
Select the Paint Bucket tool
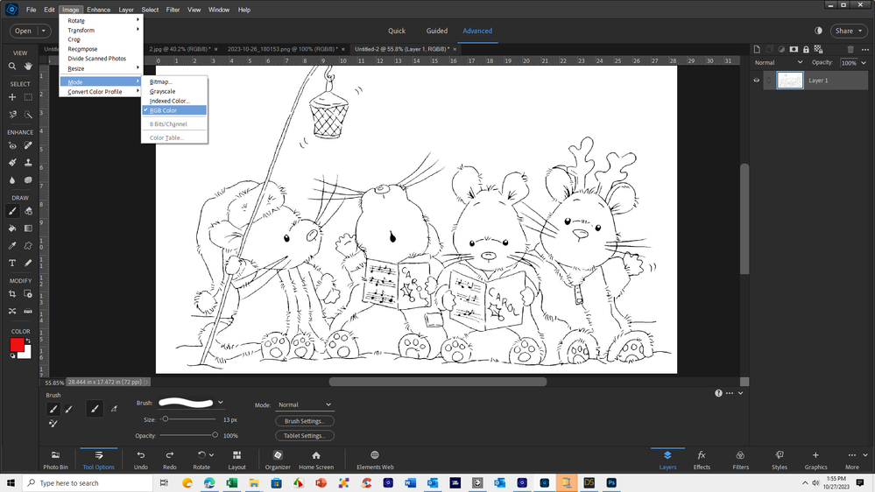click(x=12, y=228)
